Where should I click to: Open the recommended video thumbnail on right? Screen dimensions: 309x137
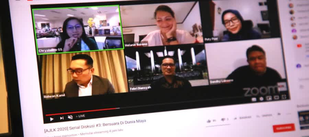[x=303, y=119]
